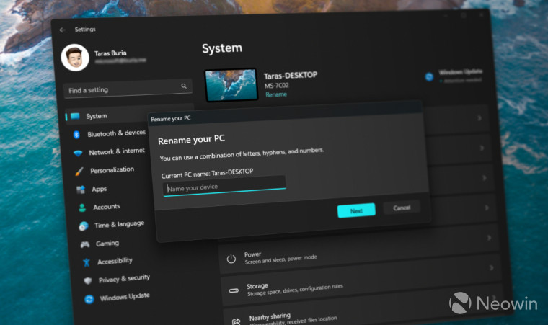Click the Gaming controller icon
Viewport: 548px width, 325px height.
click(x=85, y=244)
